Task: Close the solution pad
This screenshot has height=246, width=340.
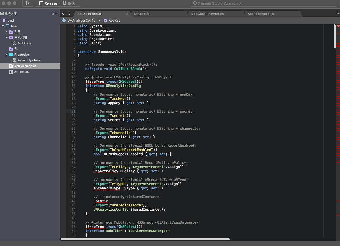Action: [56, 14]
